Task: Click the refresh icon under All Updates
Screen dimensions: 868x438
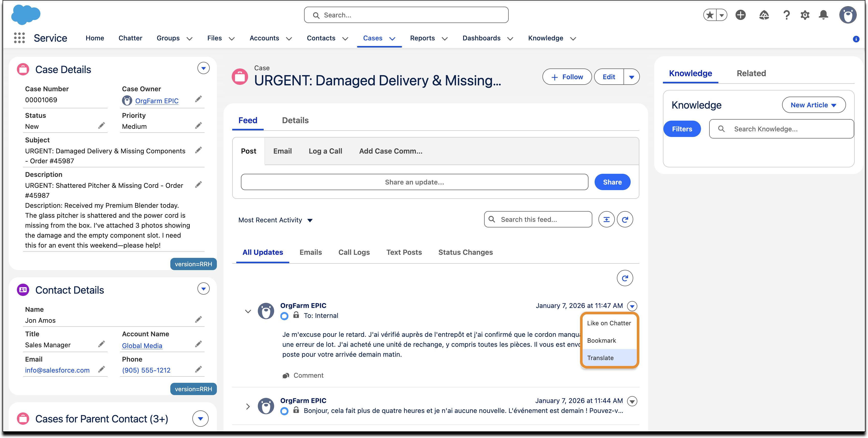Action: [625, 278]
